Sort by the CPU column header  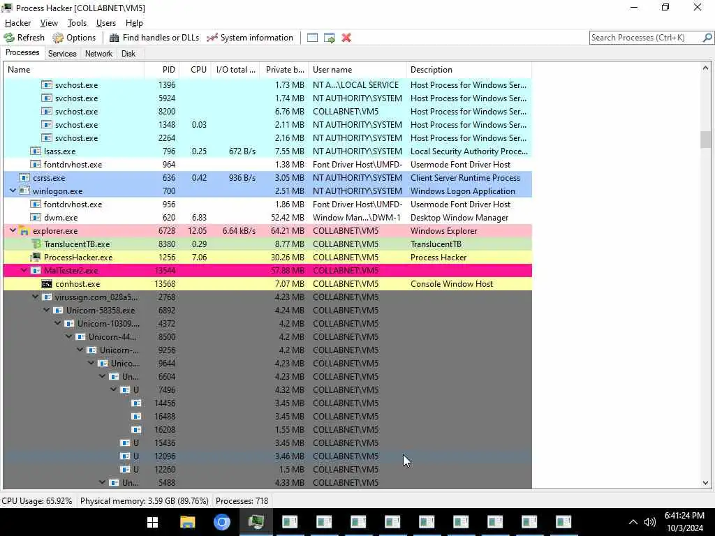pos(196,70)
